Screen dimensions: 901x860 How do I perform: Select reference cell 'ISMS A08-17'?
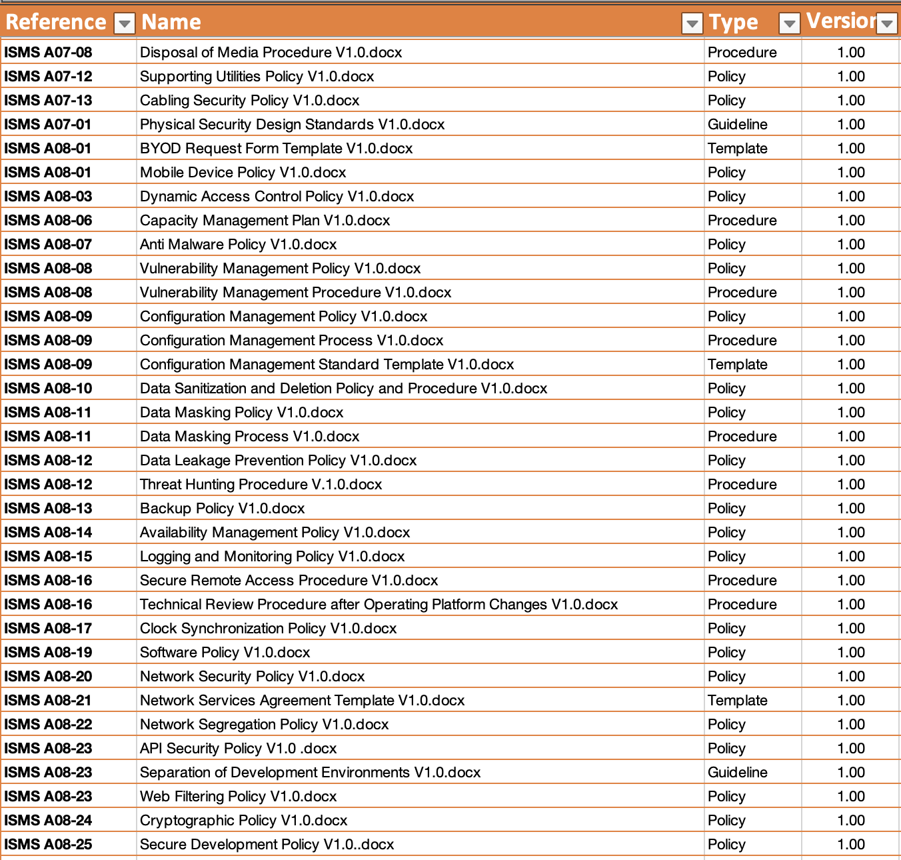pos(69,628)
